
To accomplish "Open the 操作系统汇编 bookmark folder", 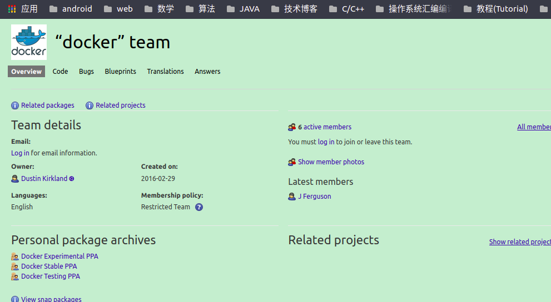I will 414,9.
